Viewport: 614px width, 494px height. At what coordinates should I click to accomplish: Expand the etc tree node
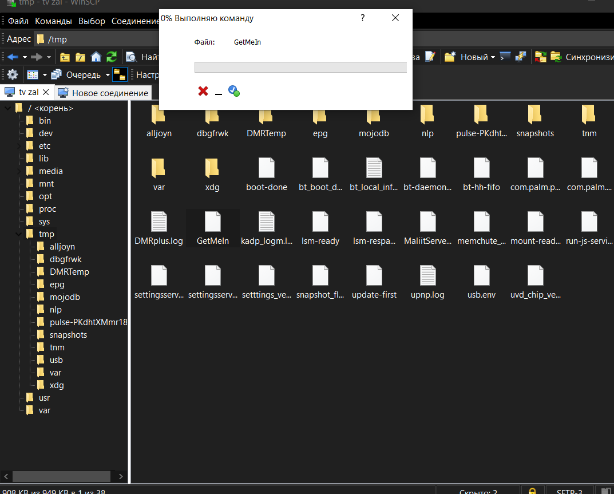click(18, 146)
